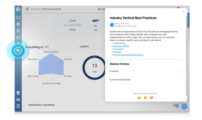Image resolution: width=202 pixels, height=120 pixels.
Task: Click the chat message icon near throughput
Action: click(177, 106)
